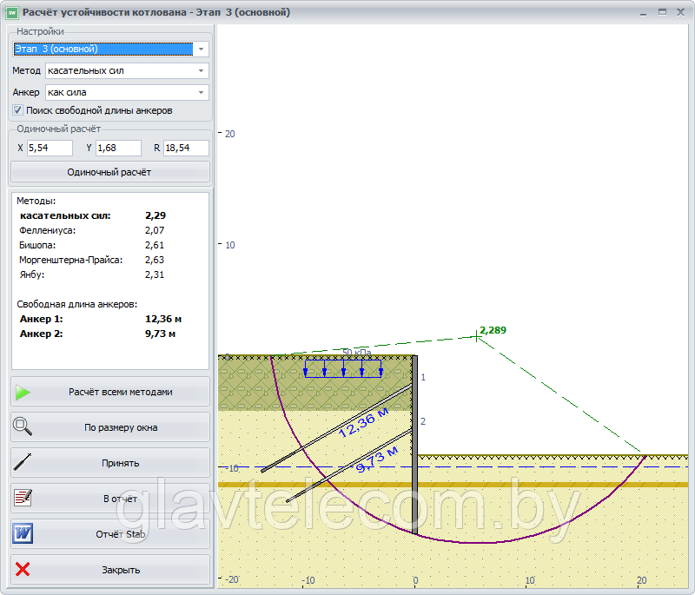
Task: Click the green play arrow icon
Action: click(x=23, y=392)
